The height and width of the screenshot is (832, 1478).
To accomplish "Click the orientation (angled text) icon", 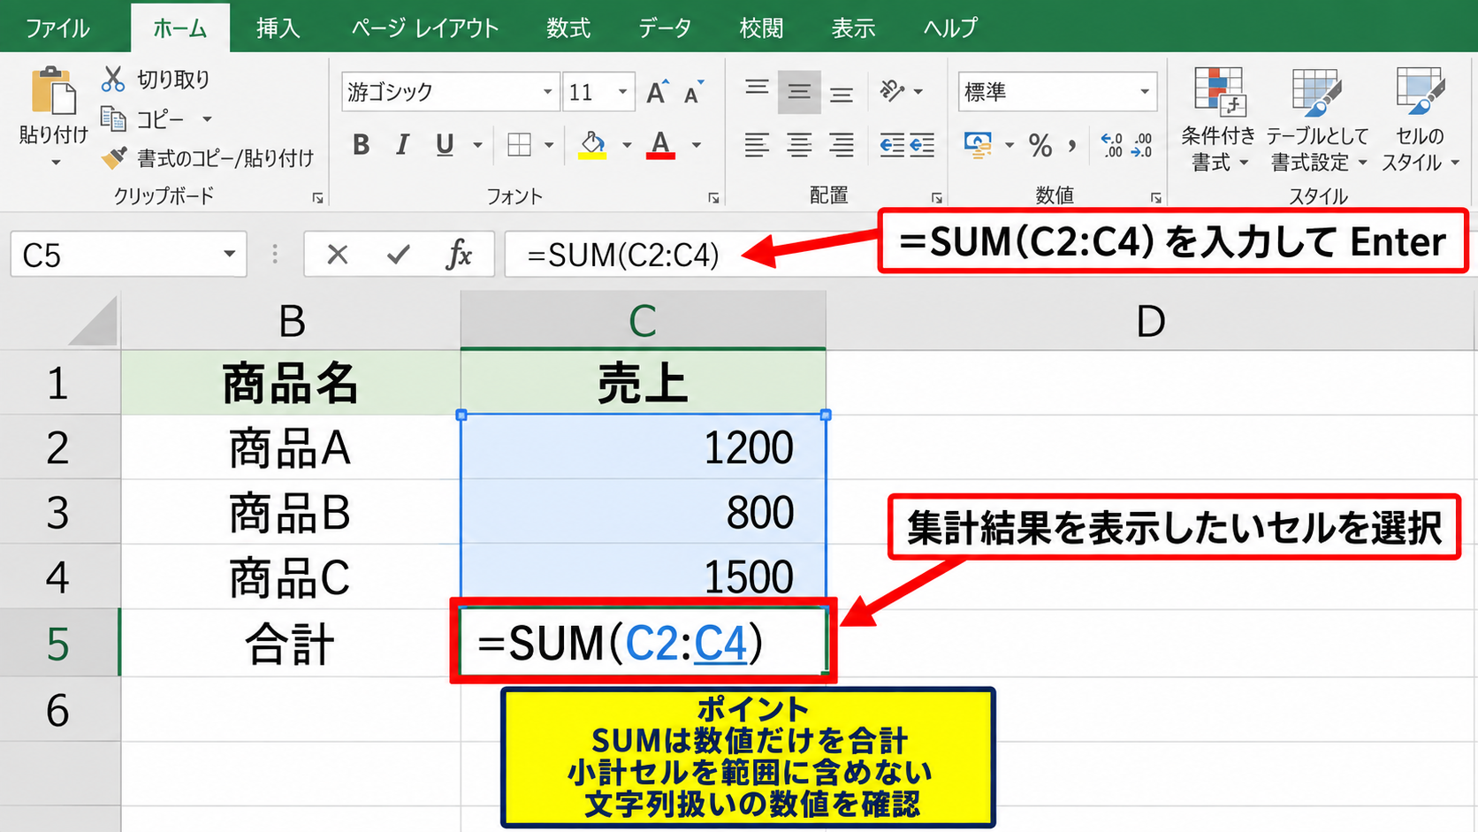I will coord(893,90).
